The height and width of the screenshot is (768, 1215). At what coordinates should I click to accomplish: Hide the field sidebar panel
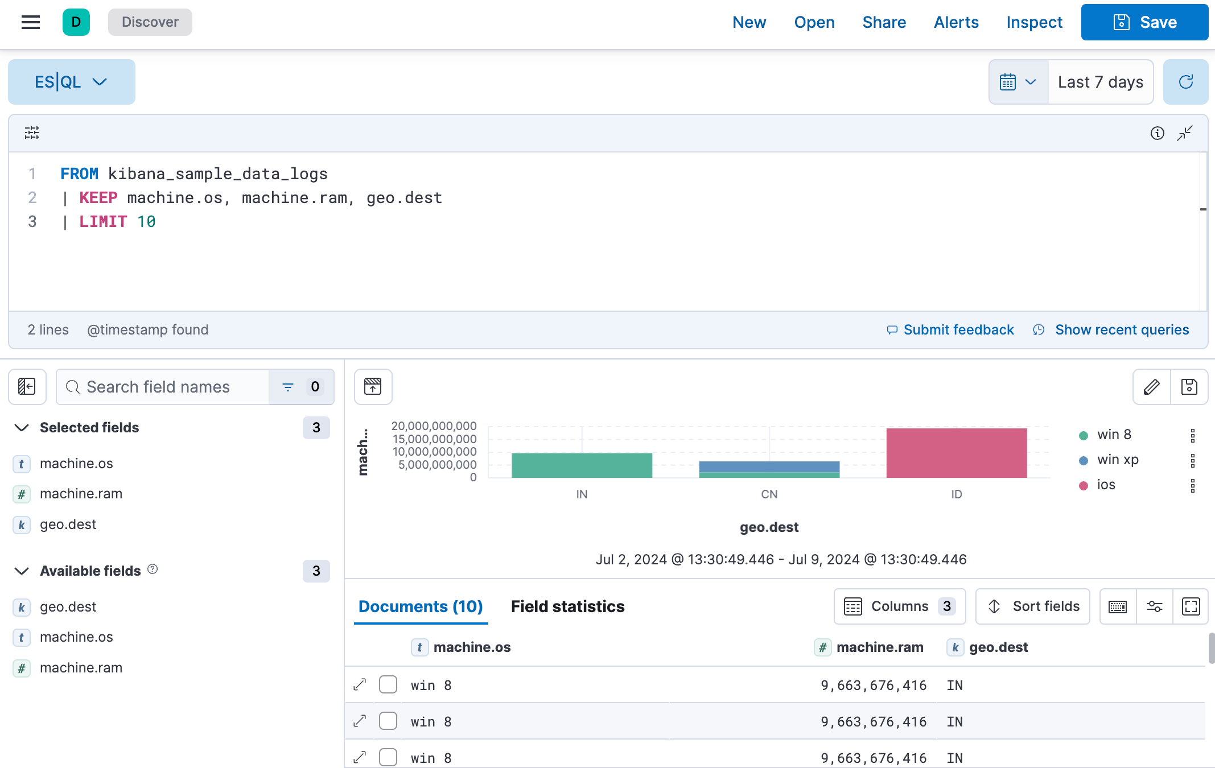click(x=27, y=387)
